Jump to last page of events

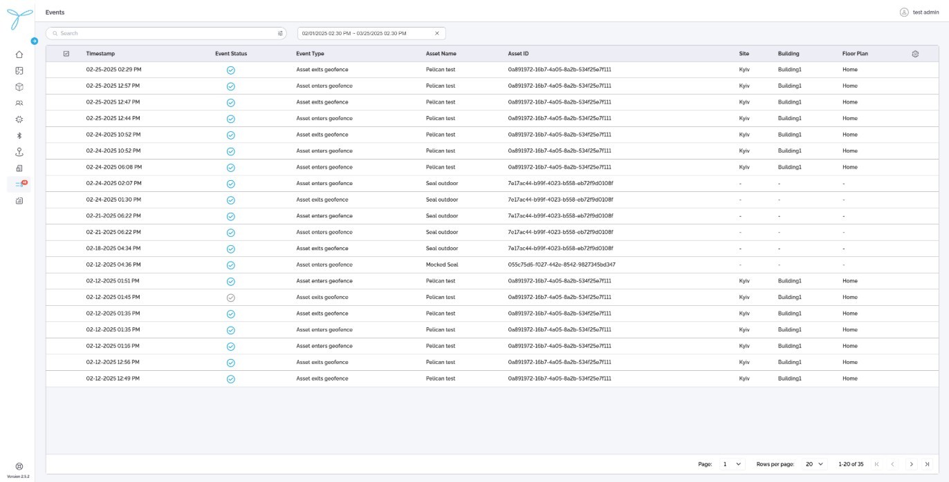927,465
